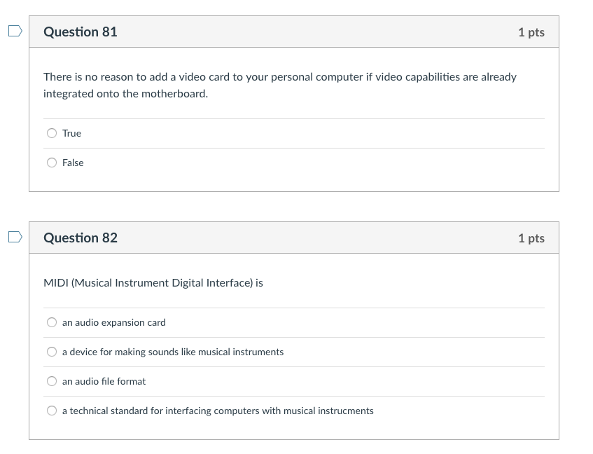Click the 'True' answer label text
593x454 pixels.
point(71,134)
